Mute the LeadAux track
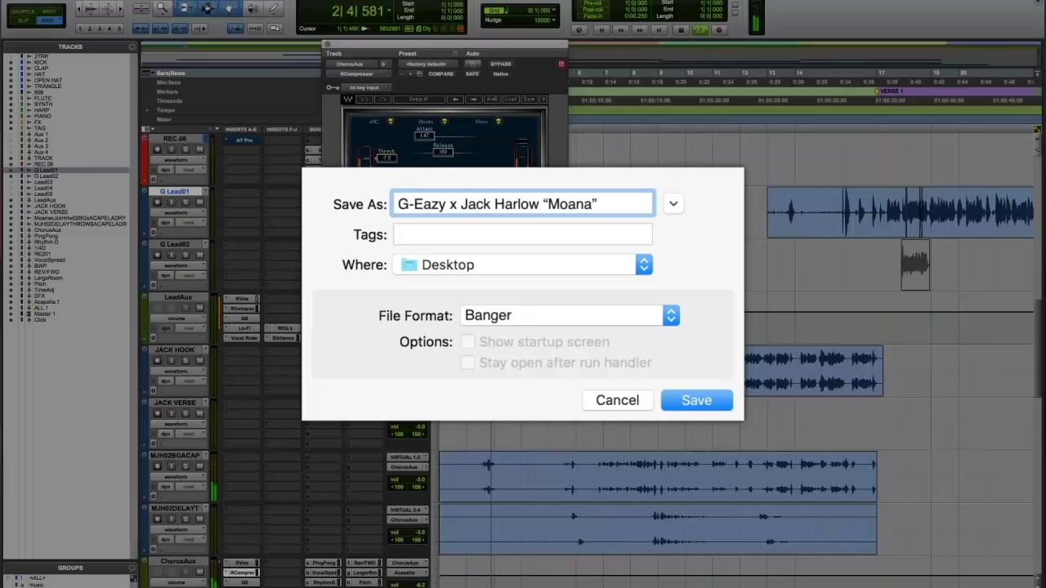This screenshot has height=588, width=1046. point(199,308)
